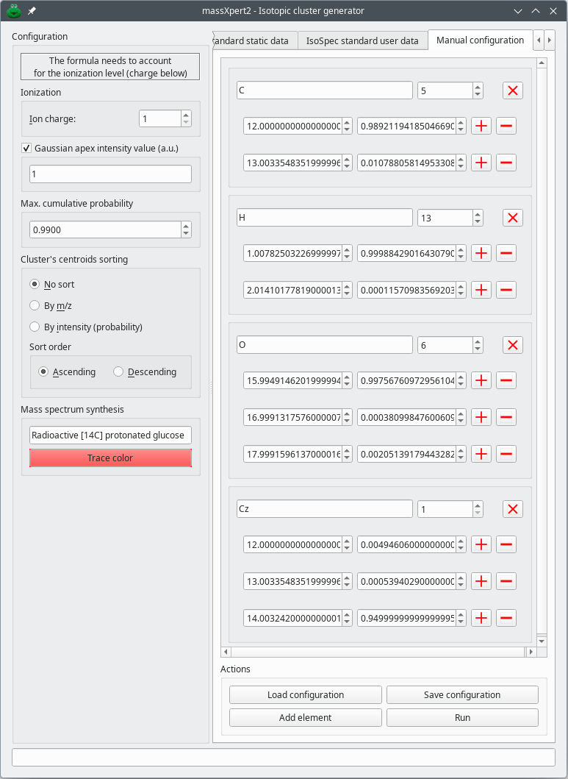
Task: Pin the window with titlebar pin icon
Action: tap(32, 11)
